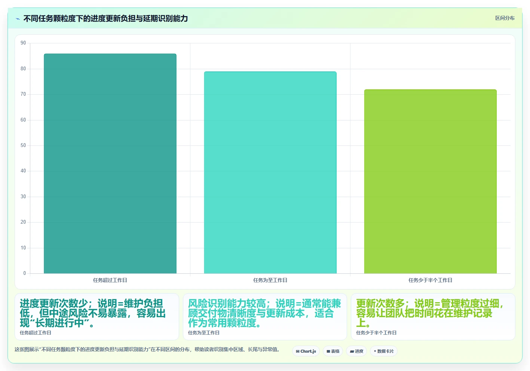Image resolution: width=530 pixels, height=371 pixels.
Task: Click the footer description starting 这张图展示
Action: pyautogui.click(x=147, y=350)
